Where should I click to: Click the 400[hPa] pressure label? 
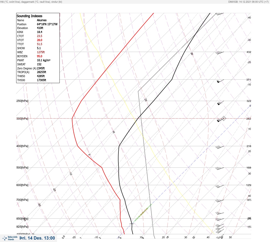tap(22, 146)
